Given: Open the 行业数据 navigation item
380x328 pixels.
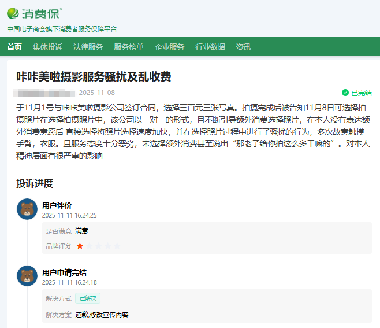Looking at the screenshot, I should click(x=210, y=47).
